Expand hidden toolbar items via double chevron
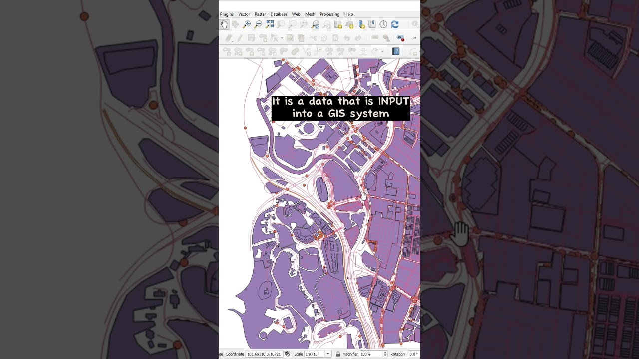 pos(414,38)
